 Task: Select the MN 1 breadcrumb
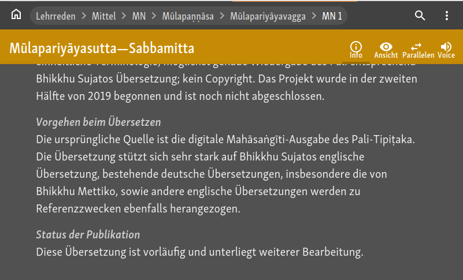pos(332,16)
